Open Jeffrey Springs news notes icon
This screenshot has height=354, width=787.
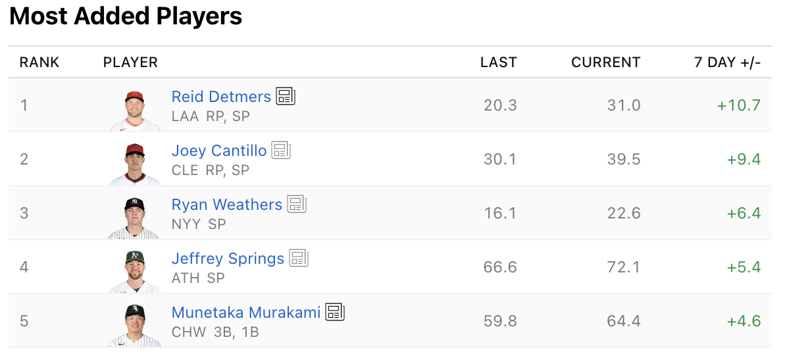coord(299,258)
